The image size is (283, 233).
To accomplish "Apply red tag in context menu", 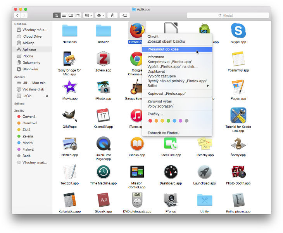I will (150, 121).
